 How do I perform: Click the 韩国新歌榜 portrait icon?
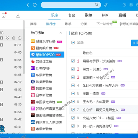pos(33,88)
